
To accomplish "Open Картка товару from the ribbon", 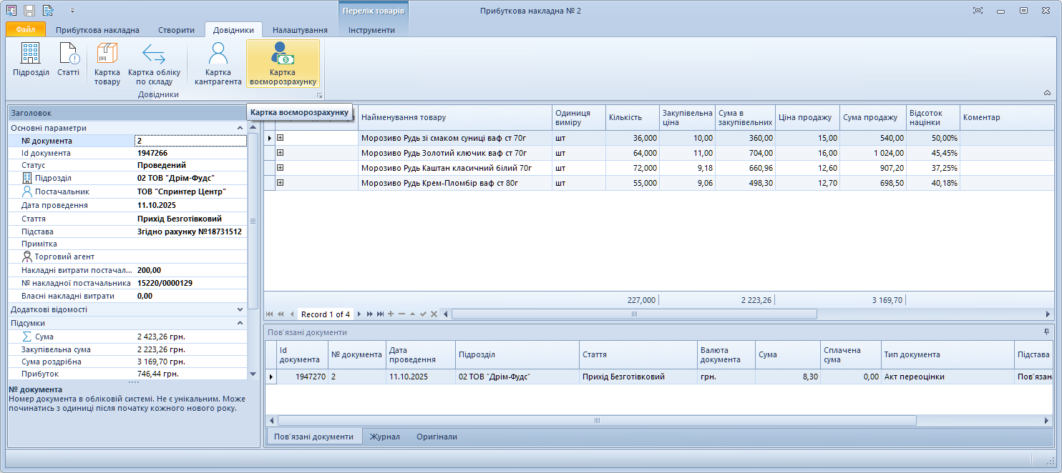I will coord(107,63).
